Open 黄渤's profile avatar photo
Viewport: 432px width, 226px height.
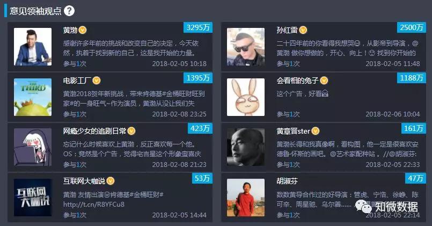click(x=33, y=47)
